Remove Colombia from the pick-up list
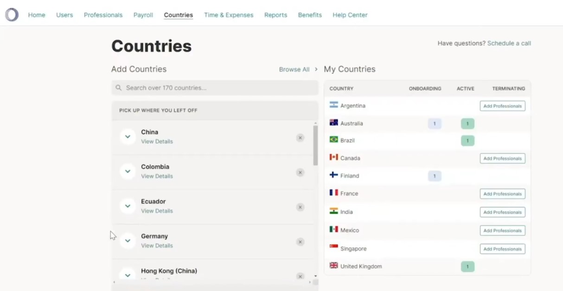Viewport: 563px width, 291px height. [300, 172]
